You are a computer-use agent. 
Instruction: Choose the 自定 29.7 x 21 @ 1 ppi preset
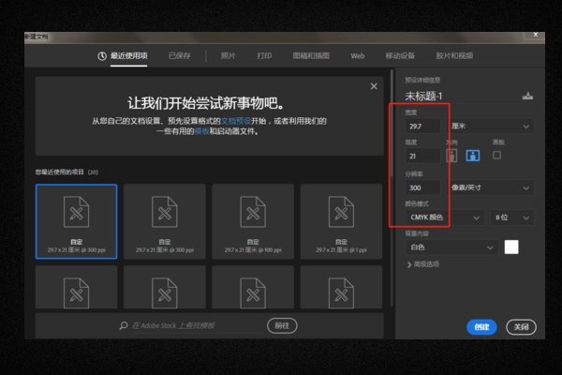pos(341,221)
